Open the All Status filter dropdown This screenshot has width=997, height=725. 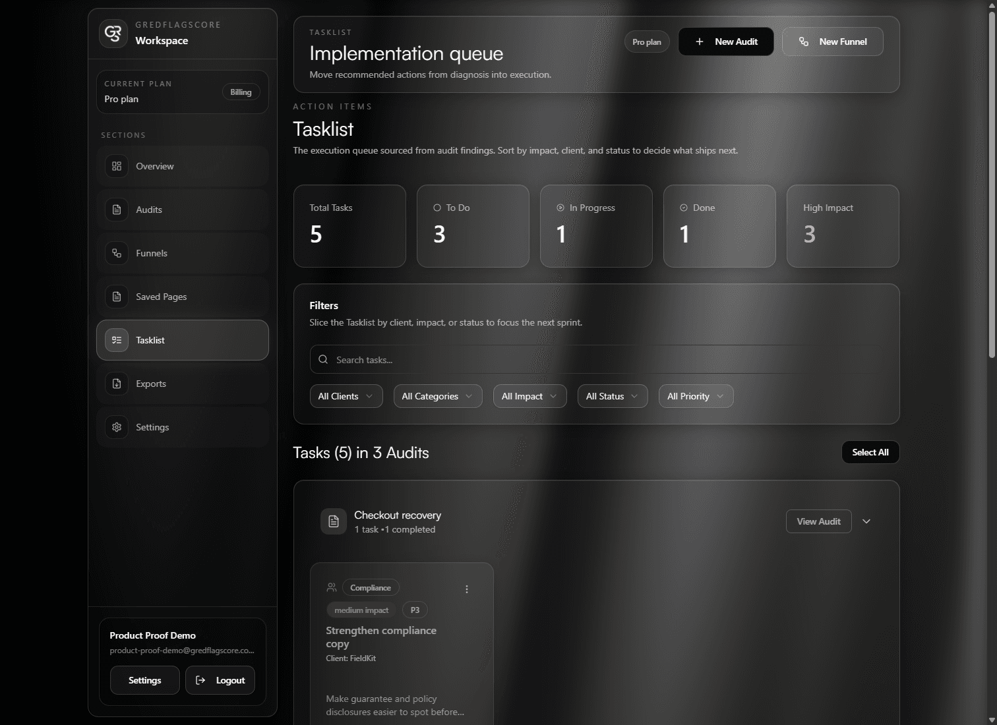[612, 396]
